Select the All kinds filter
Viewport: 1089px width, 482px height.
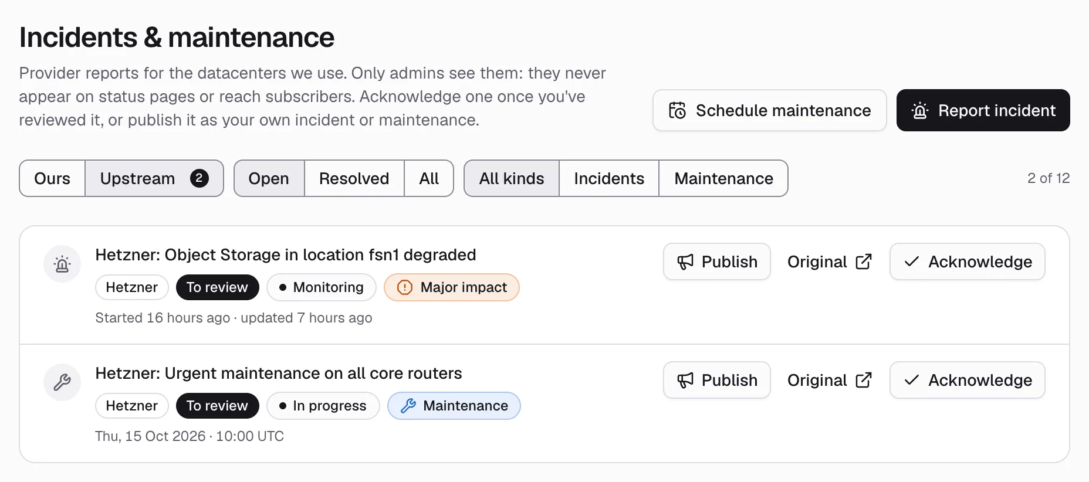(x=512, y=178)
